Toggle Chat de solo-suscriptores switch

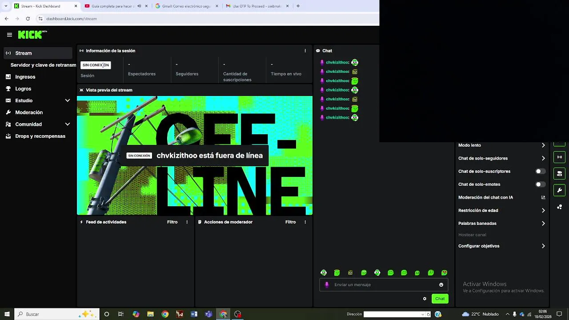tap(541, 171)
